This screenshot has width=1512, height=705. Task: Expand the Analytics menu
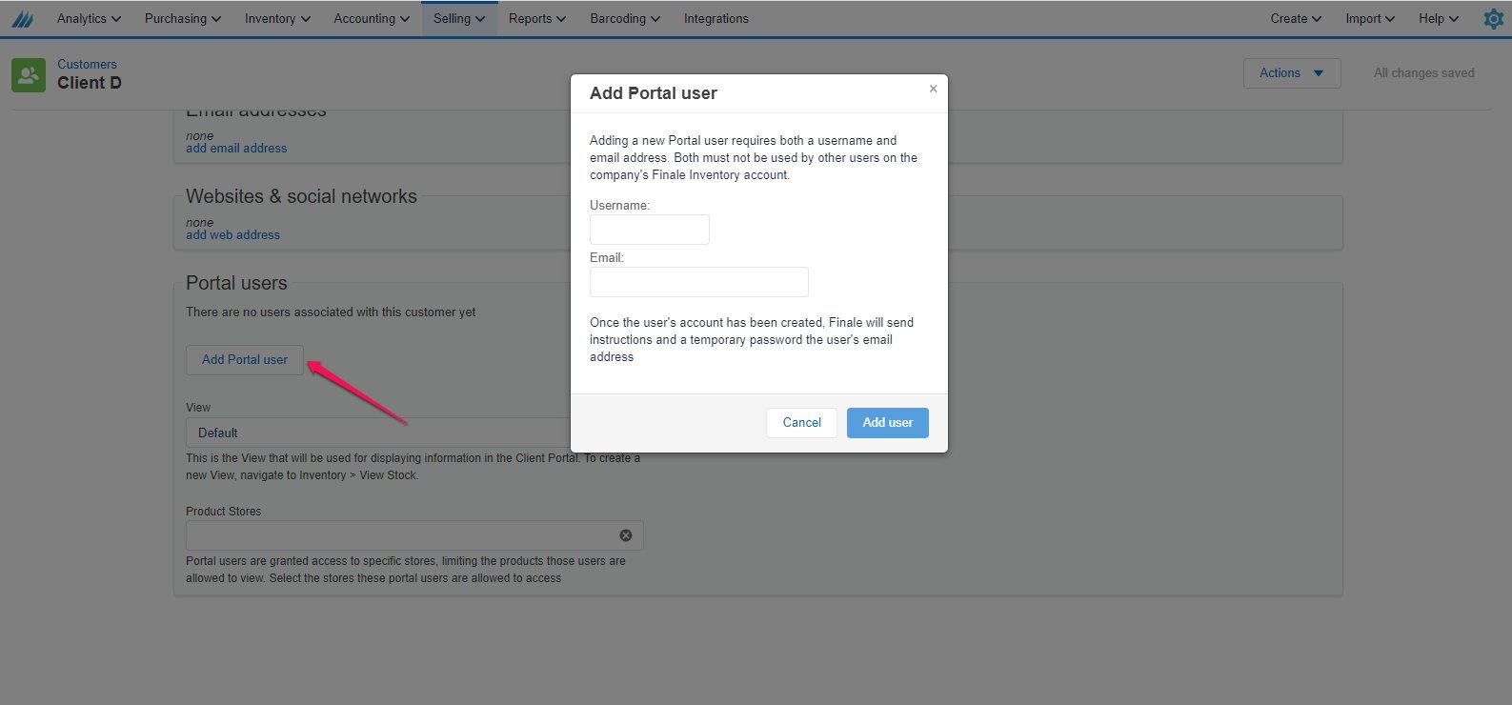(x=89, y=19)
